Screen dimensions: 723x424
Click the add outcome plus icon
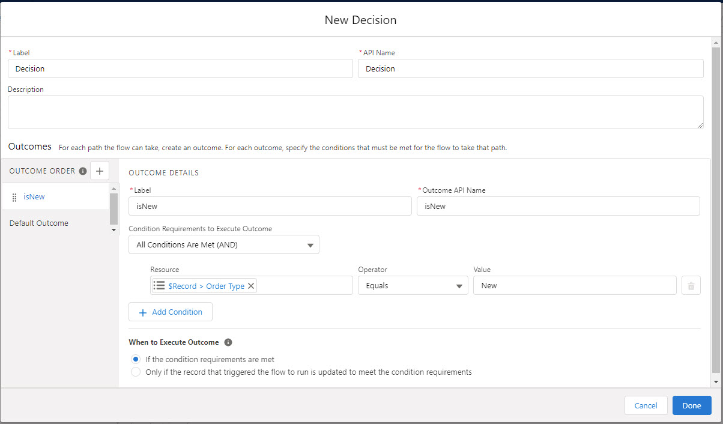pyautogui.click(x=99, y=171)
